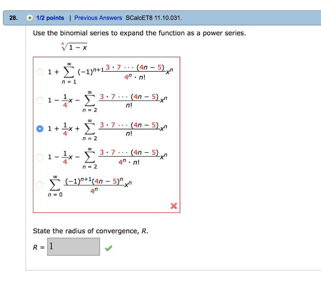Viewport: 321px width, 281px height.
Task: Click the green checkmark beside R answer
Action: 108,247
